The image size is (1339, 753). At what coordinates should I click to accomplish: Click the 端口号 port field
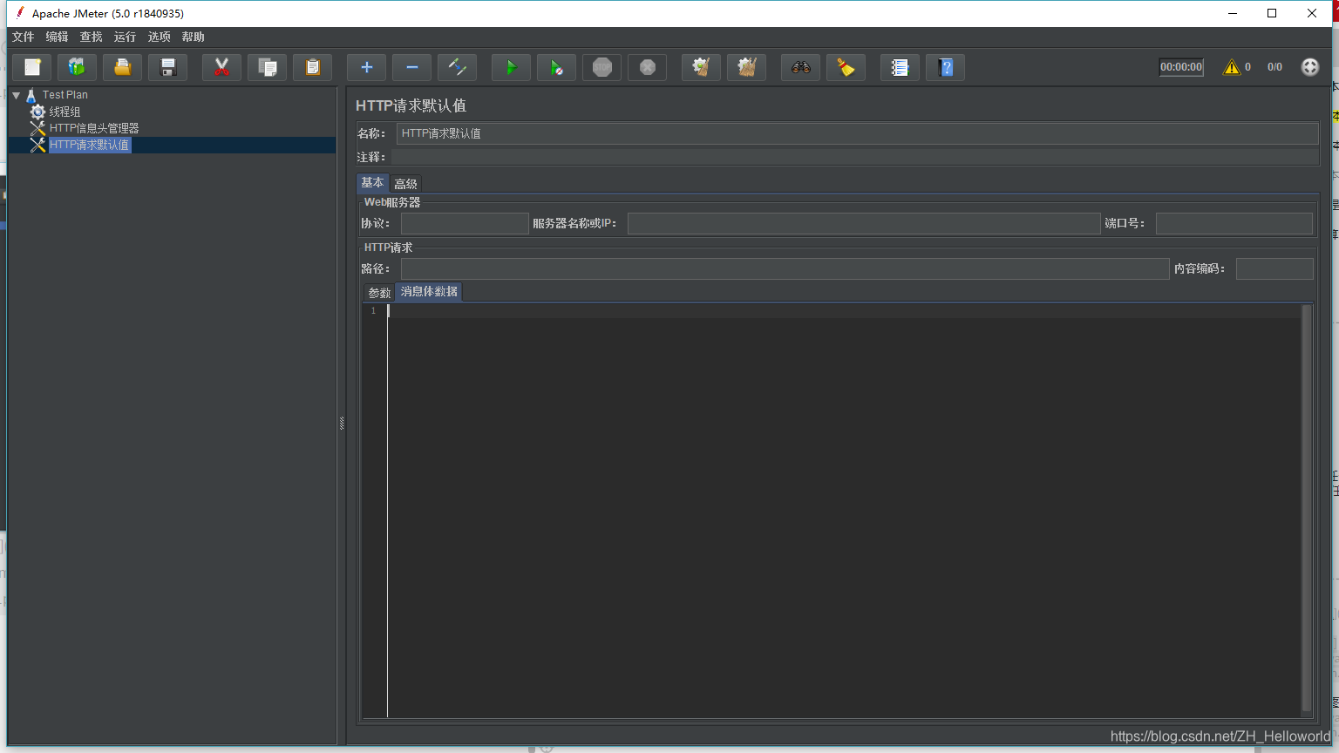tap(1234, 224)
